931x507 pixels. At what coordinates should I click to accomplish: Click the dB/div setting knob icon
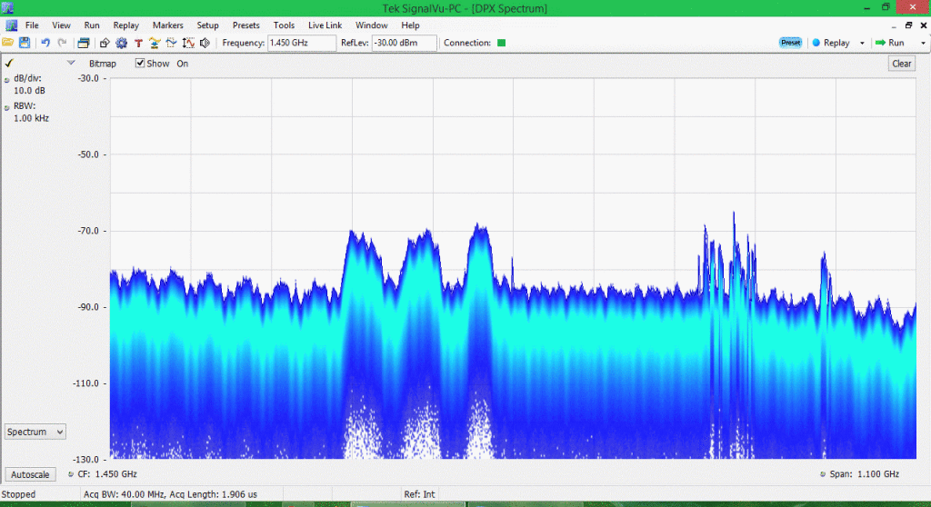tap(7, 80)
